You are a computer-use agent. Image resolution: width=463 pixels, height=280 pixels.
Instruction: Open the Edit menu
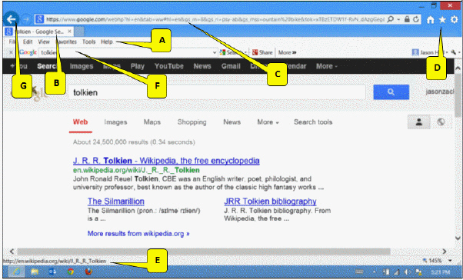[28, 42]
